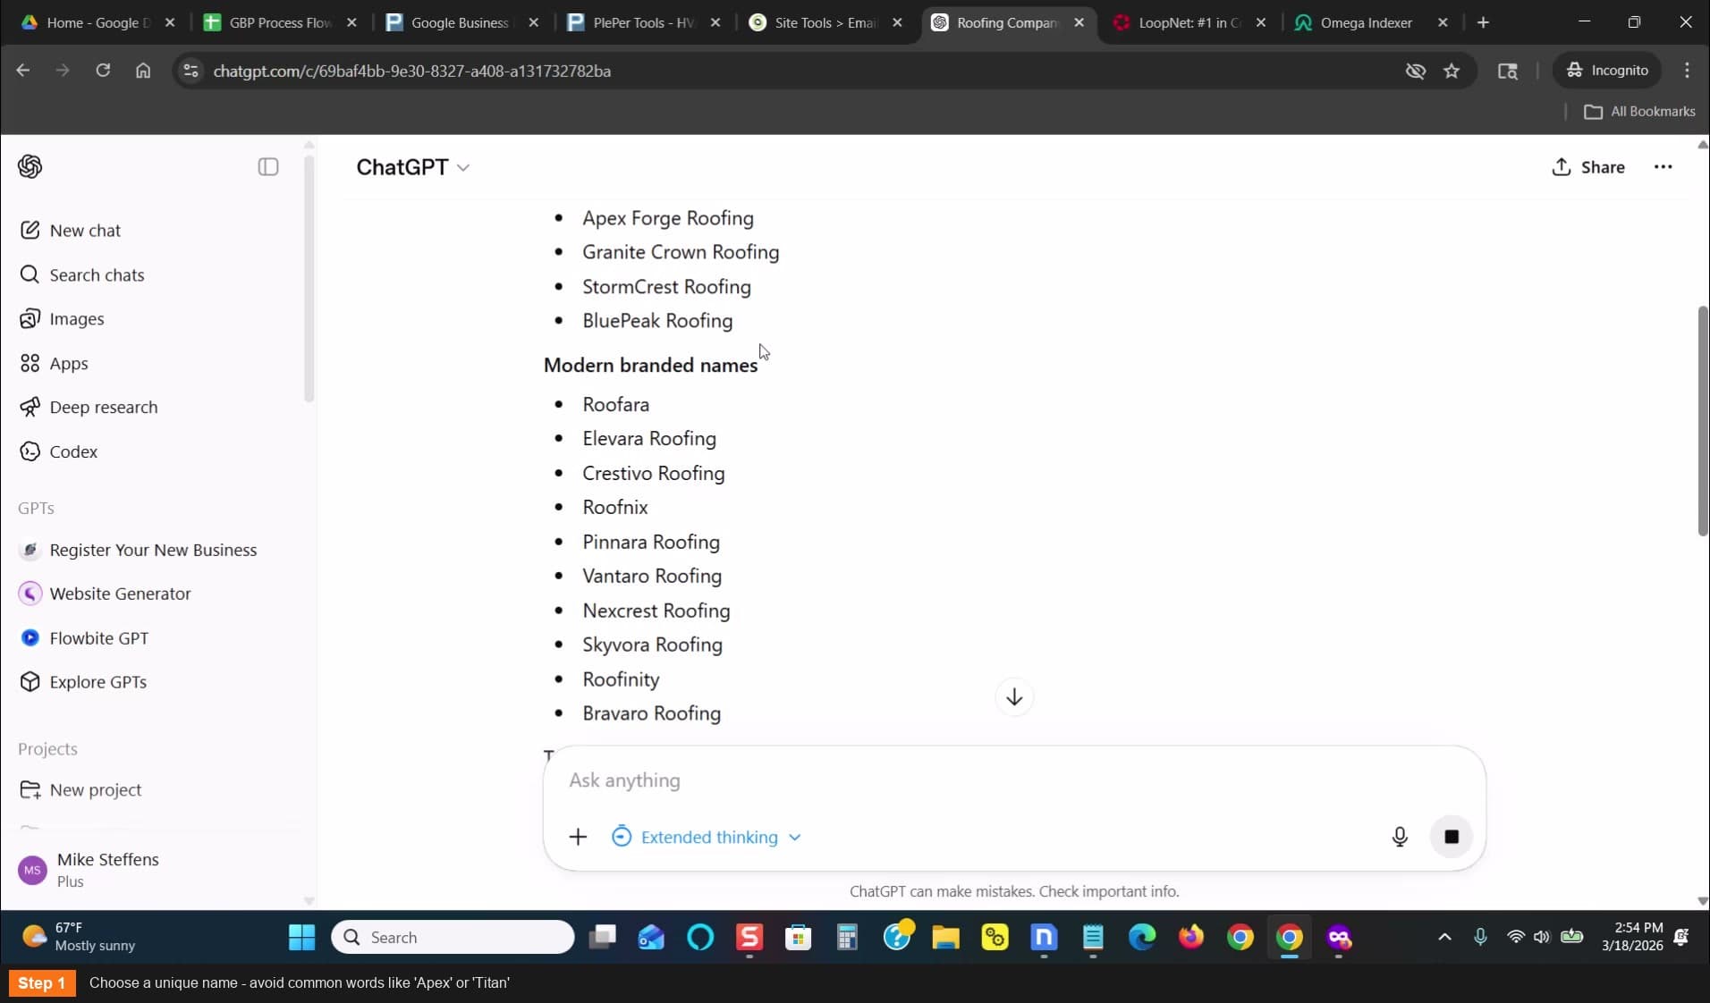The image size is (1710, 1003).
Task: Collapse the sidebar with the panel icon
Action: (268, 167)
